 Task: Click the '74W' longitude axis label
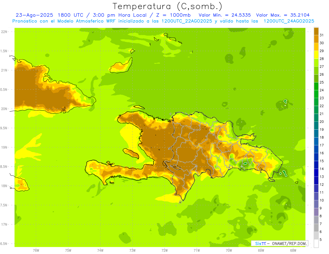tap(100, 250)
